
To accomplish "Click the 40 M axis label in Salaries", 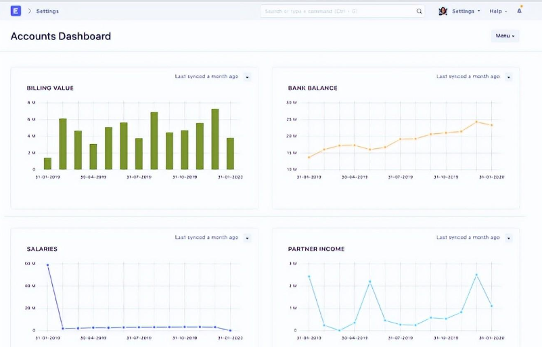I will (x=30, y=286).
